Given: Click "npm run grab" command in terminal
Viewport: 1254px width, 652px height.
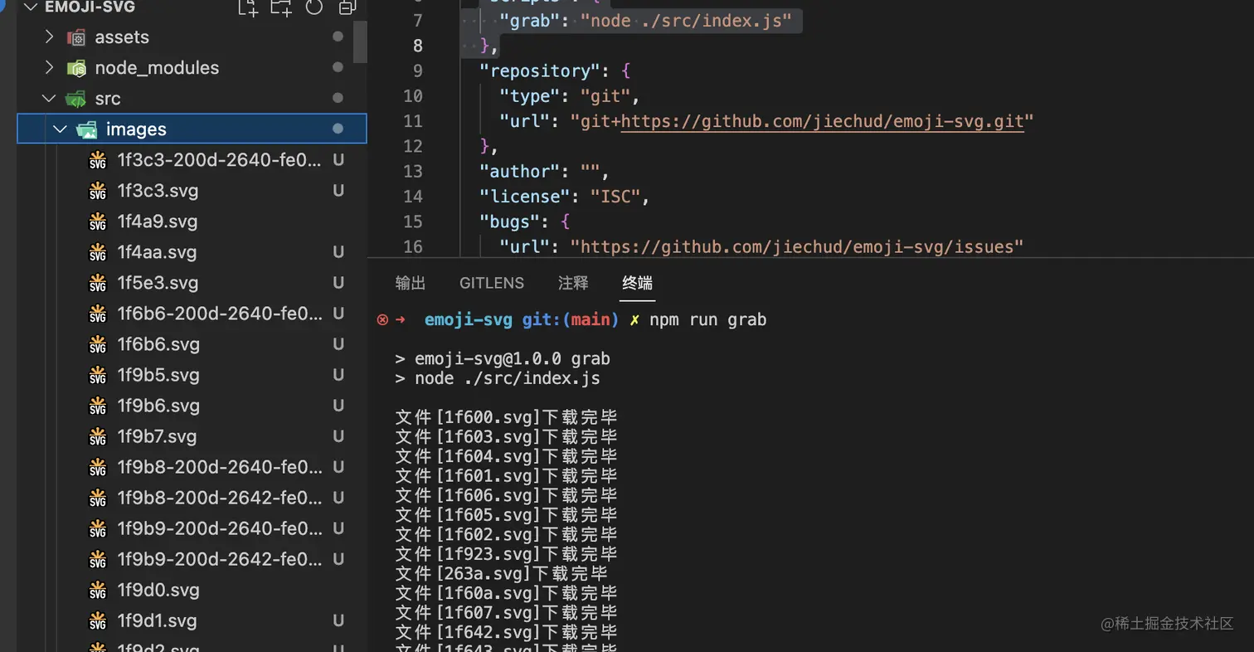Looking at the screenshot, I should click(x=707, y=320).
